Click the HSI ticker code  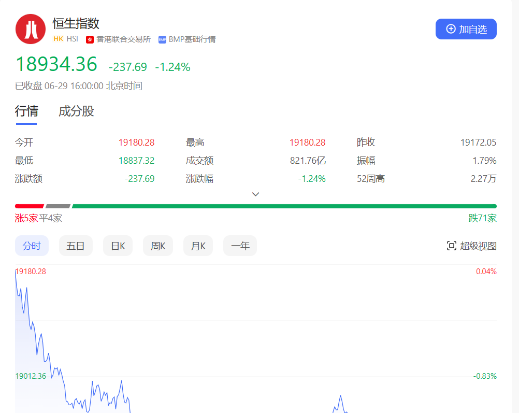pyautogui.click(x=72, y=39)
